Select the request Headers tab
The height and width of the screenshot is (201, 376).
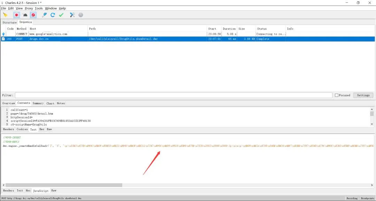[x=8, y=129]
